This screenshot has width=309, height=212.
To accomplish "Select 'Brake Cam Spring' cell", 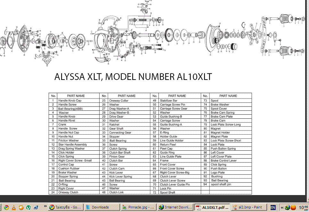I will tap(223, 113).
